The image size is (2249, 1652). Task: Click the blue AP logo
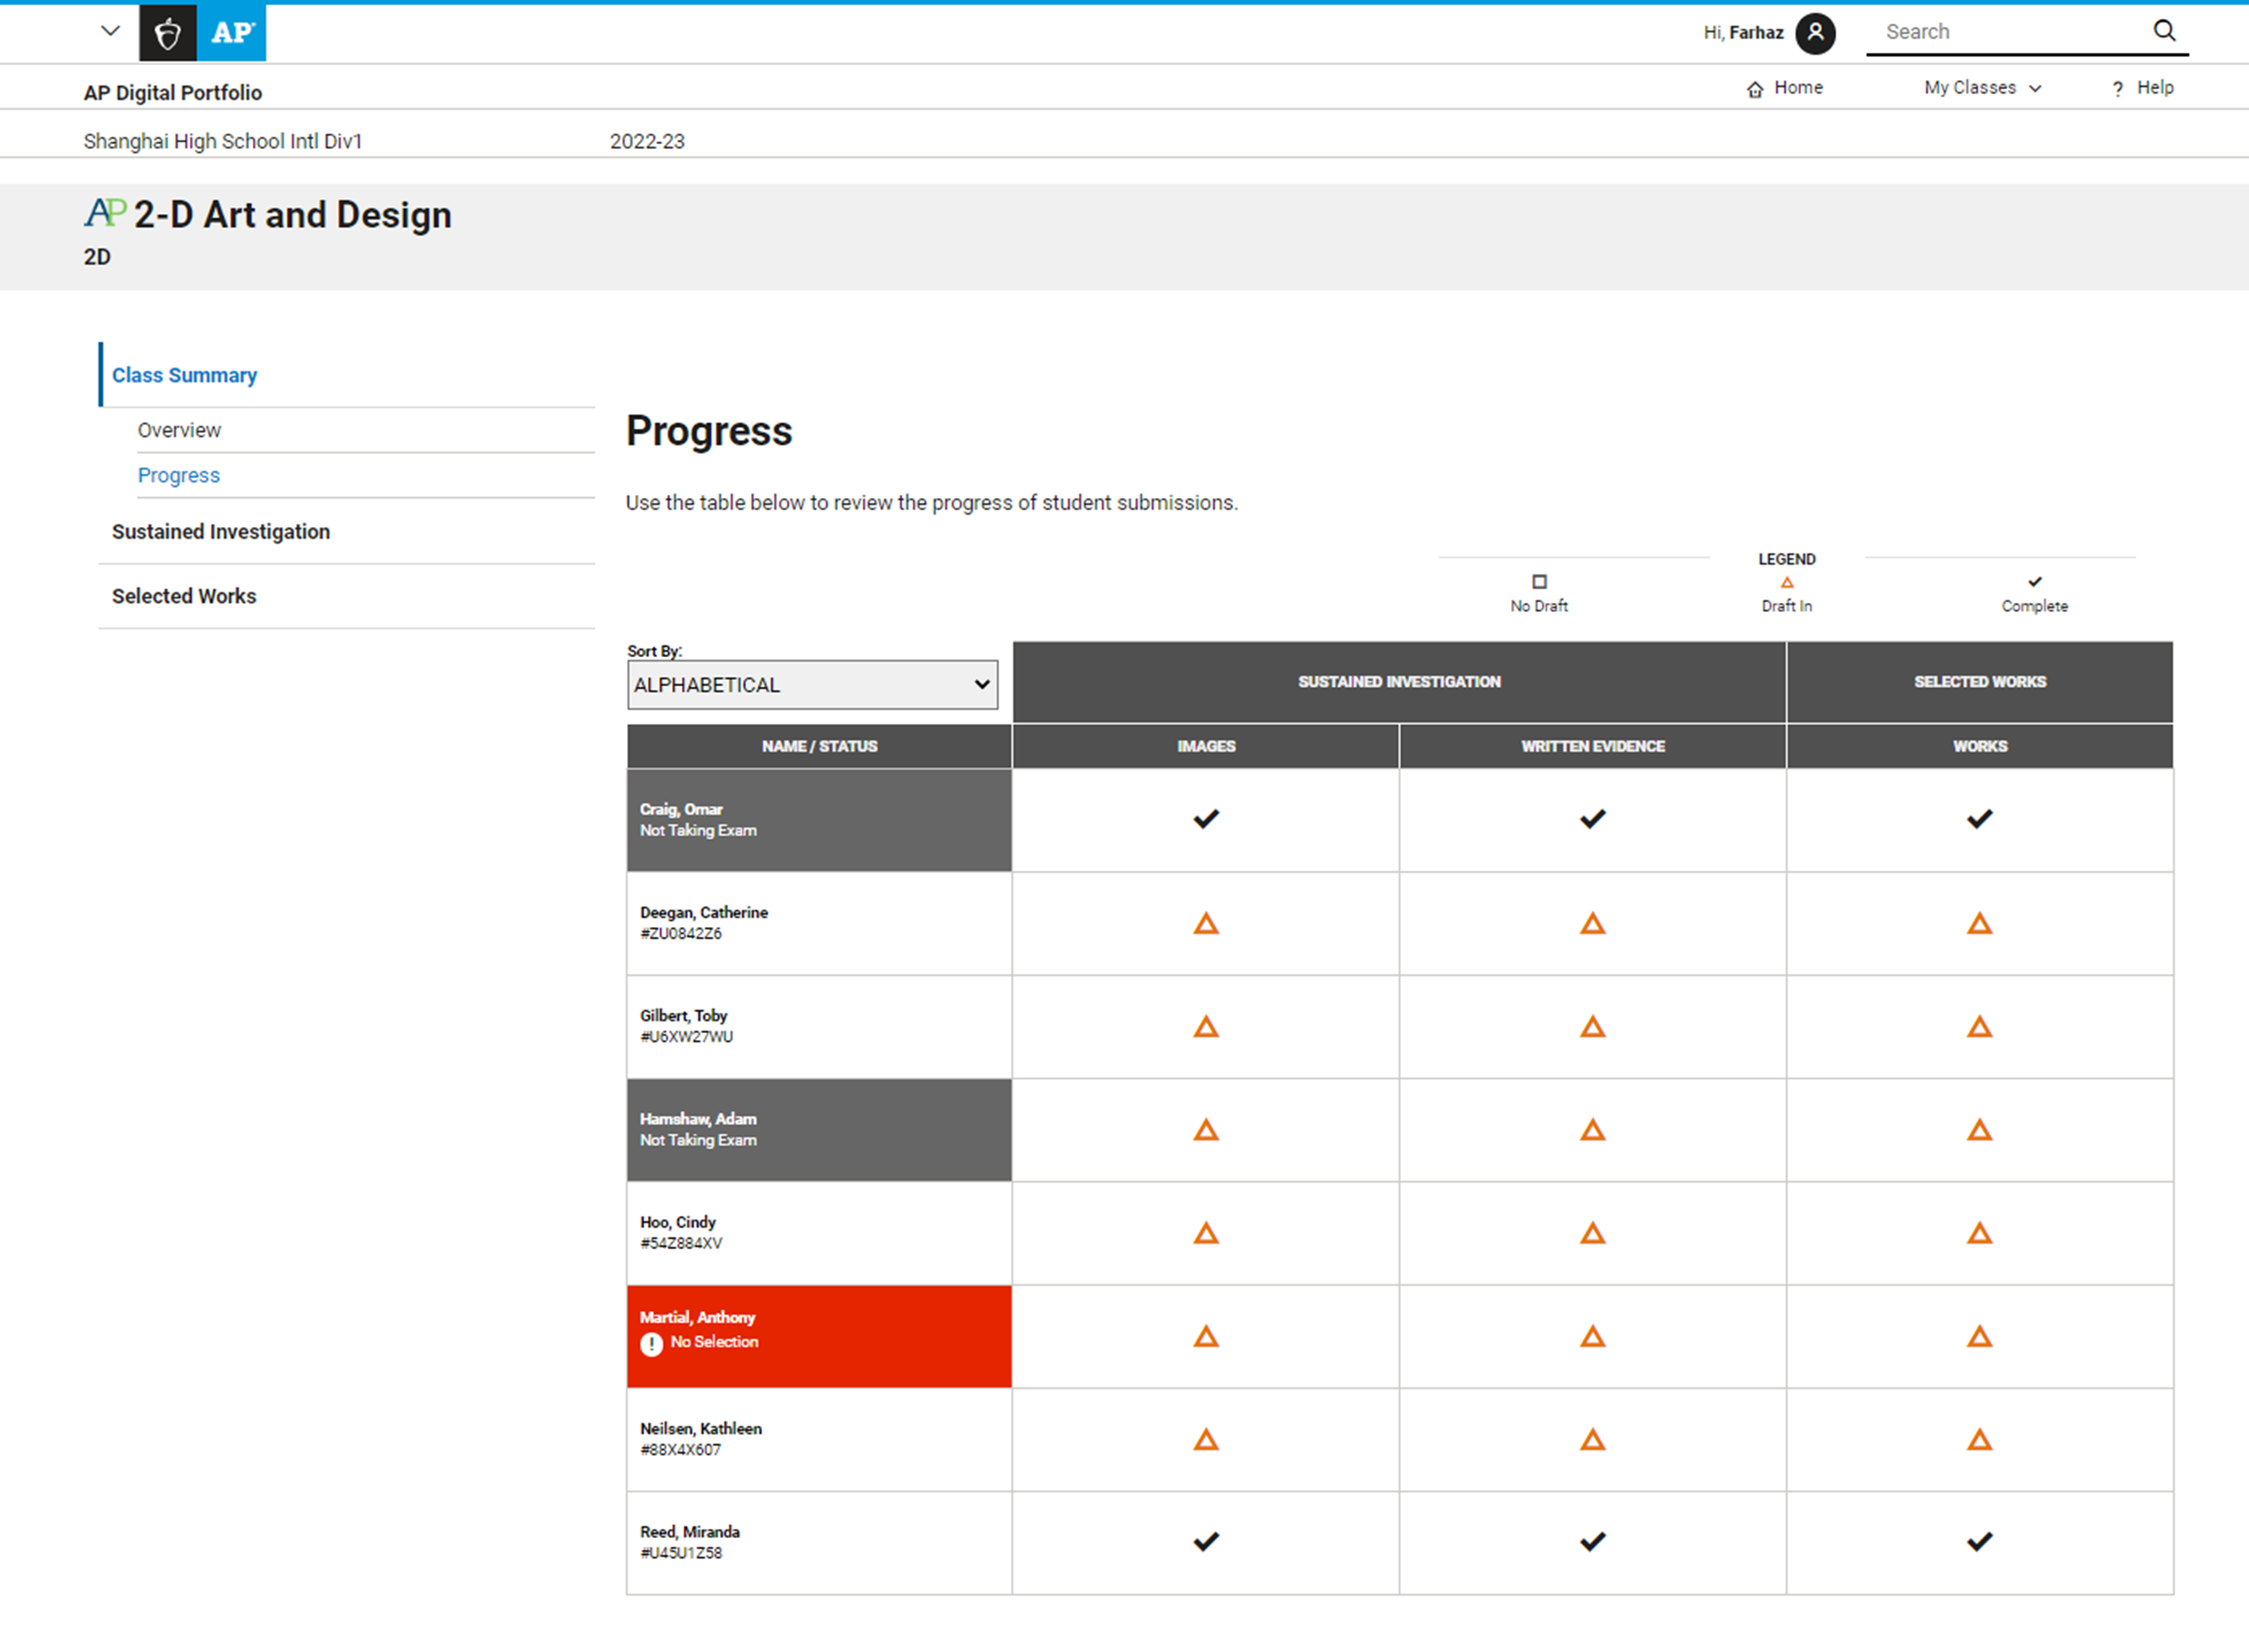tap(232, 33)
